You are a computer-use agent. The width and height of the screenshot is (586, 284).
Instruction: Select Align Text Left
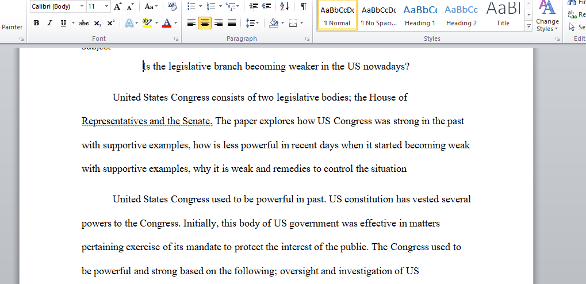191,23
